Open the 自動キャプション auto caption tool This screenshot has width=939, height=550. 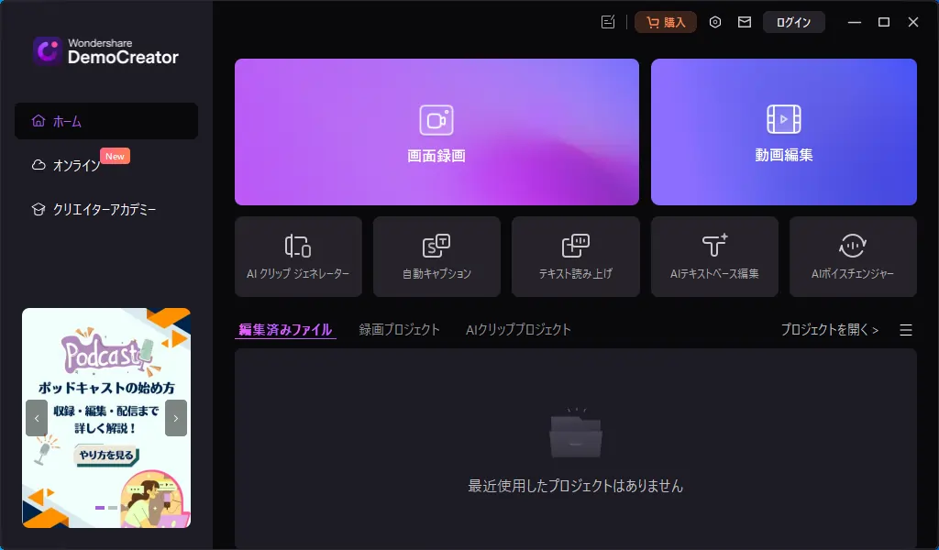436,257
